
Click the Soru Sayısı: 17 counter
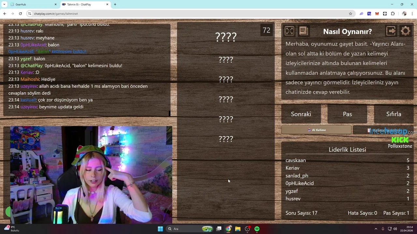pyautogui.click(x=301, y=213)
